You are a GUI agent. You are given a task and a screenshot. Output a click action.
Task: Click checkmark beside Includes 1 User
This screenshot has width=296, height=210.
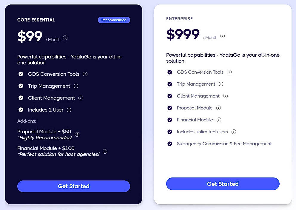pyautogui.click(x=21, y=110)
